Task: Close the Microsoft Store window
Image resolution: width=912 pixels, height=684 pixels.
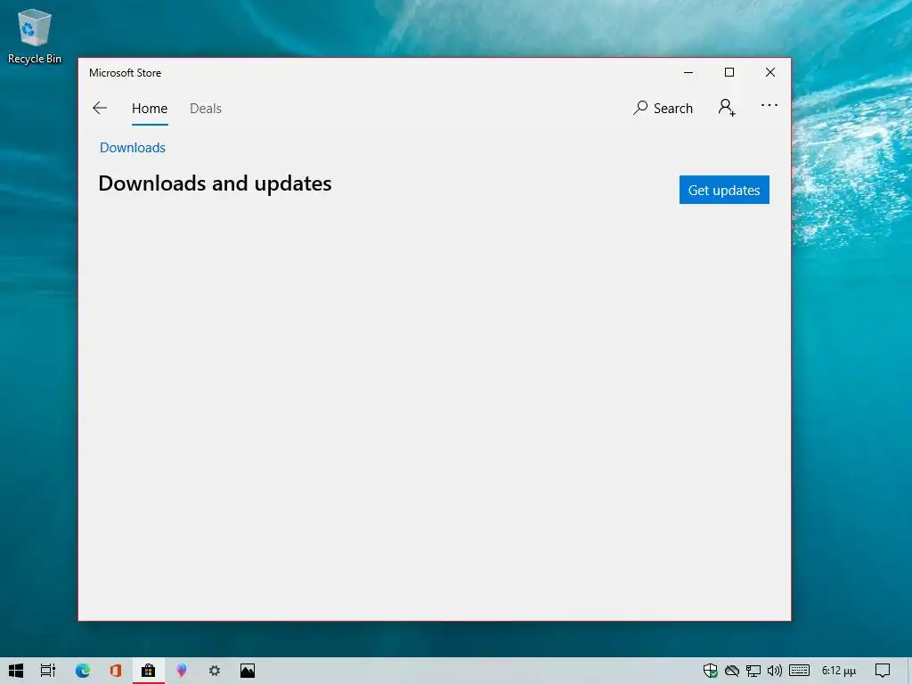Action: (x=770, y=73)
